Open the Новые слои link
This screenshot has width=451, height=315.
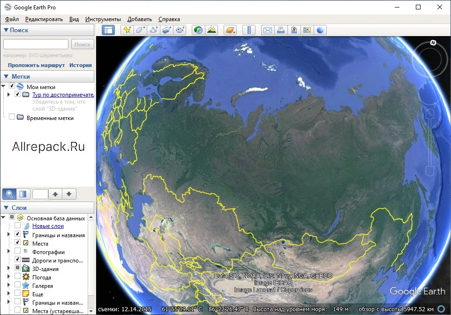click(x=48, y=226)
